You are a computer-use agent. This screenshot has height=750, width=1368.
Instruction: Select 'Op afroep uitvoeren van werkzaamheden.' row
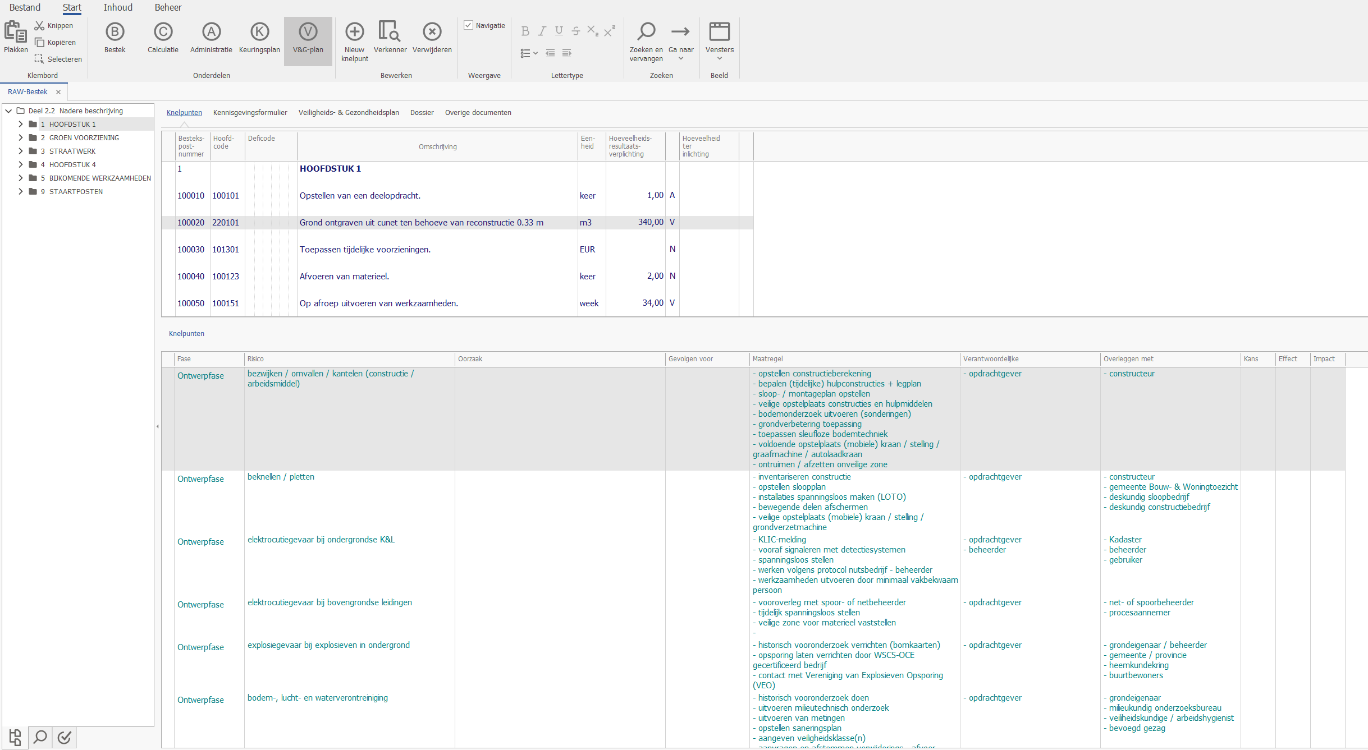tap(457, 303)
